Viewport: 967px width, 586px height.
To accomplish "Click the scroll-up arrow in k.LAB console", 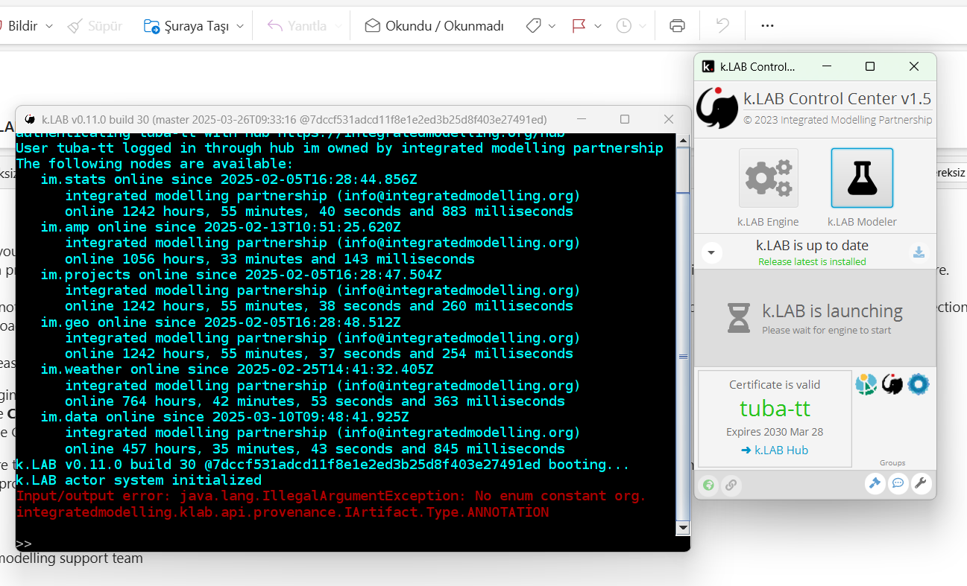I will [x=682, y=140].
